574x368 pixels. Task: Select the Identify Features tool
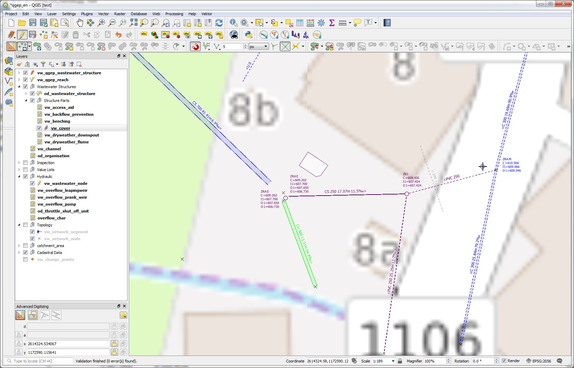234,23
